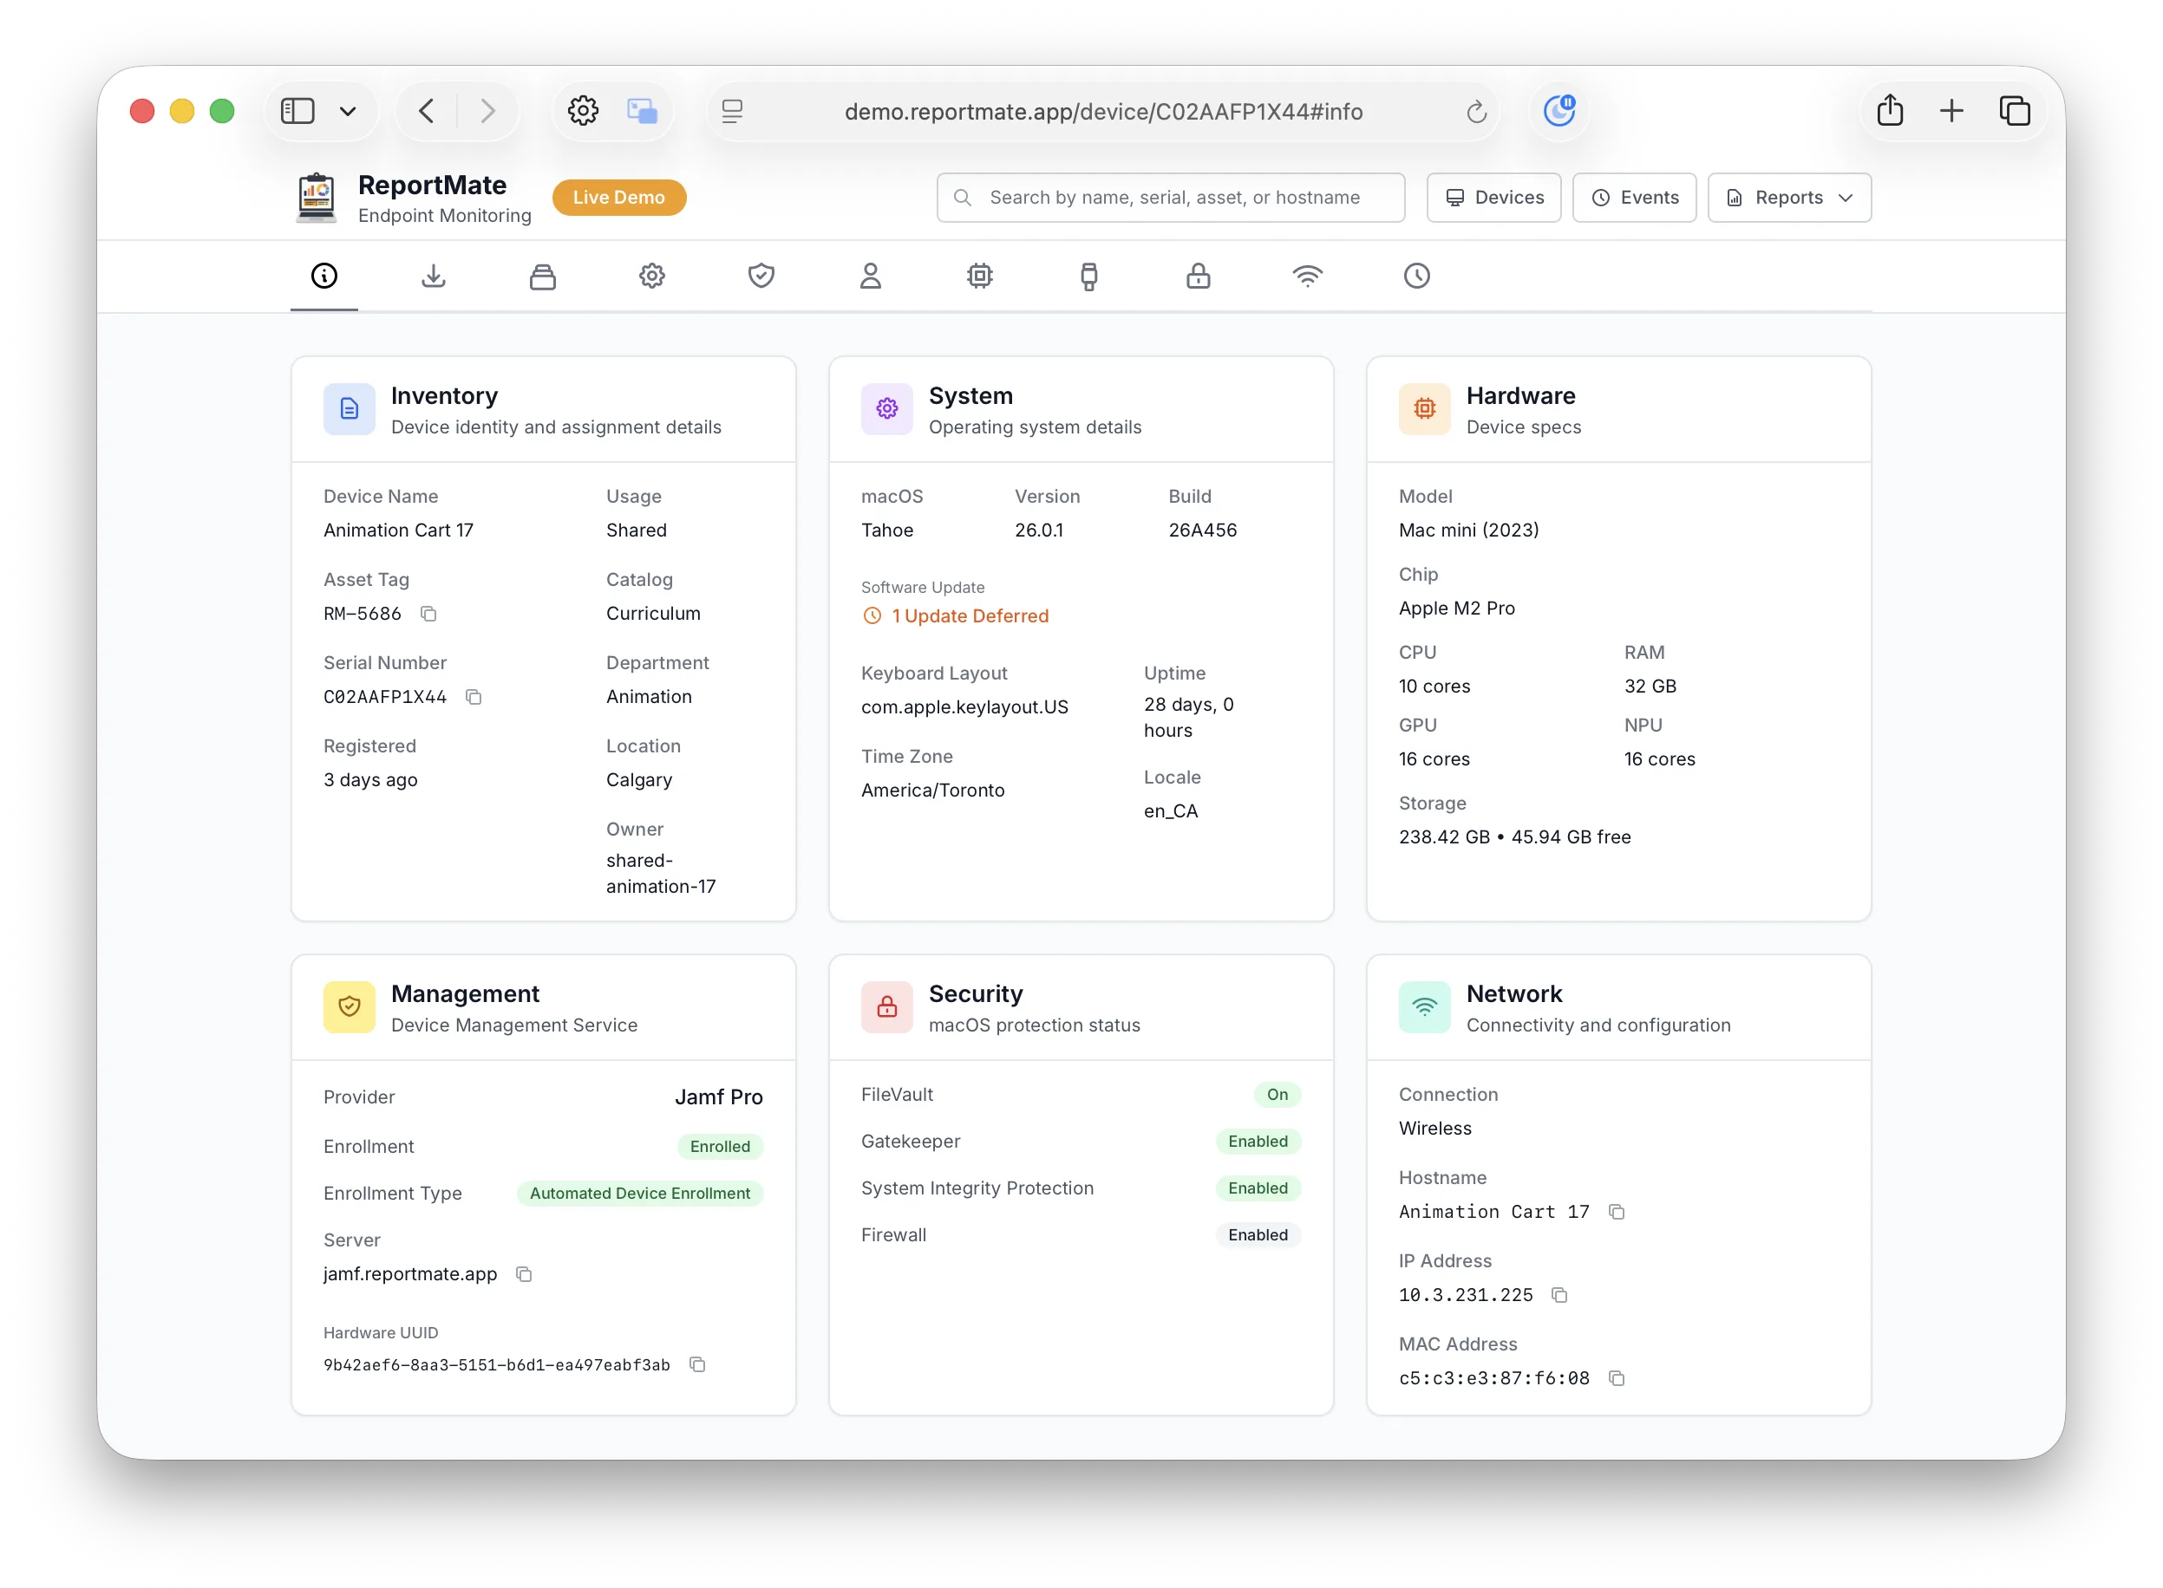Select the America/Toronto time zone value
The width and height of the screenshot is (2163, 1588).
933,791
